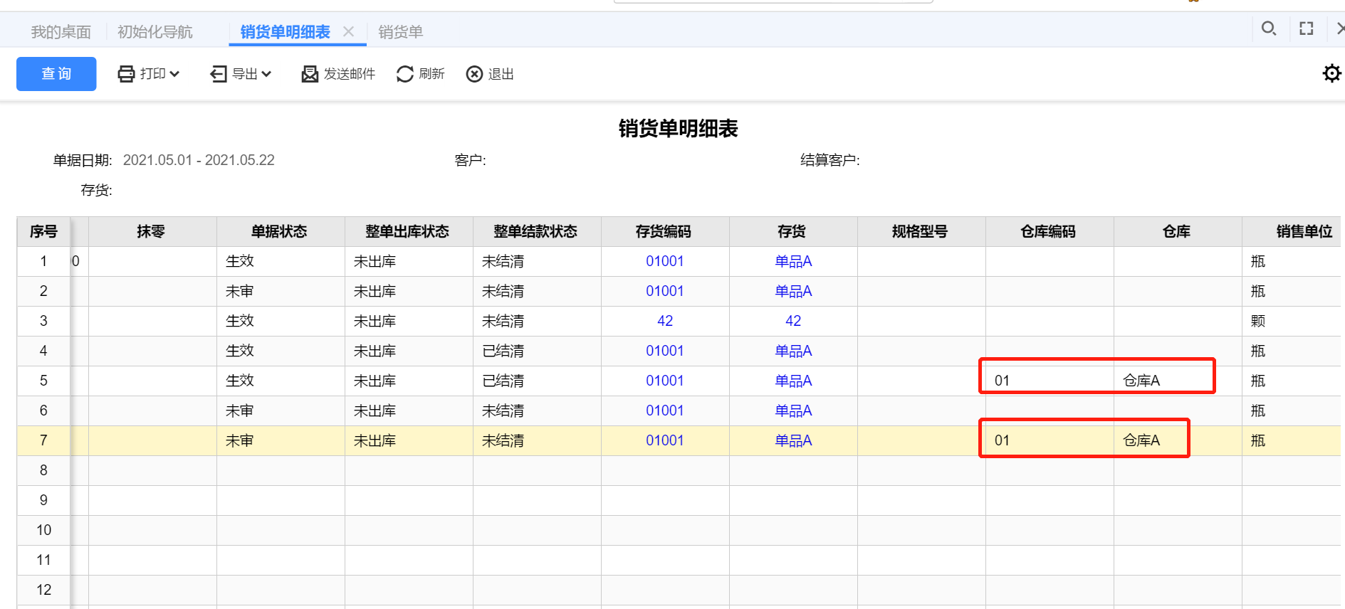Expand the 导出 dropdown arrow
Image resolution: width=1345 pixels, height=609 pixels.
(266, 74)
